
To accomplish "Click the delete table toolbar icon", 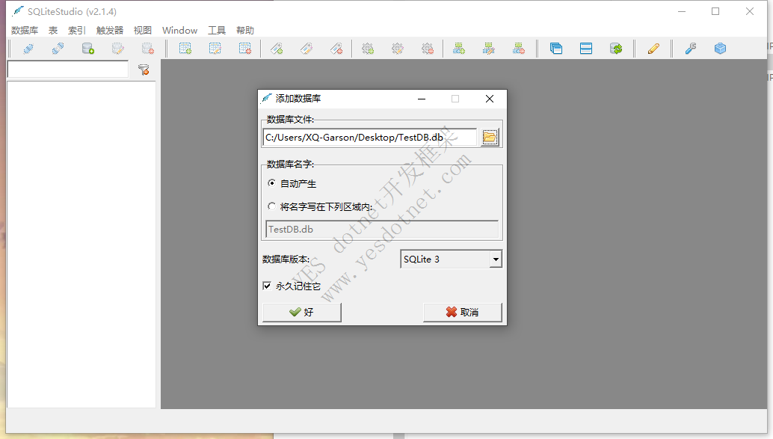I will coord(245,49).
